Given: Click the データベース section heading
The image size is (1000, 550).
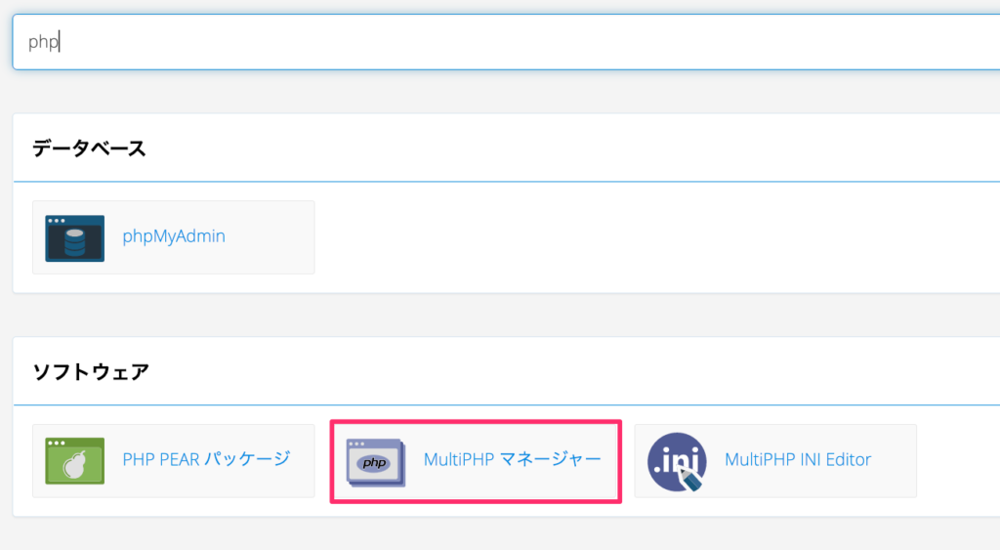Looking at the screenshot, I should point(89,148).
